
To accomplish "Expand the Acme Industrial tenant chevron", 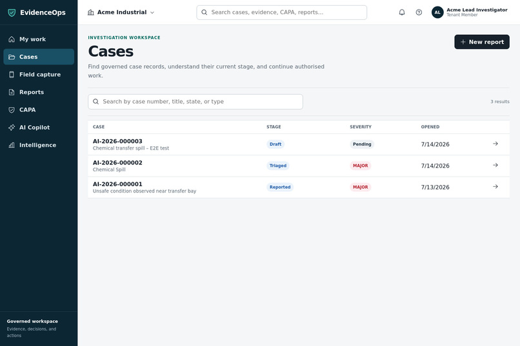I will (152, 13).
